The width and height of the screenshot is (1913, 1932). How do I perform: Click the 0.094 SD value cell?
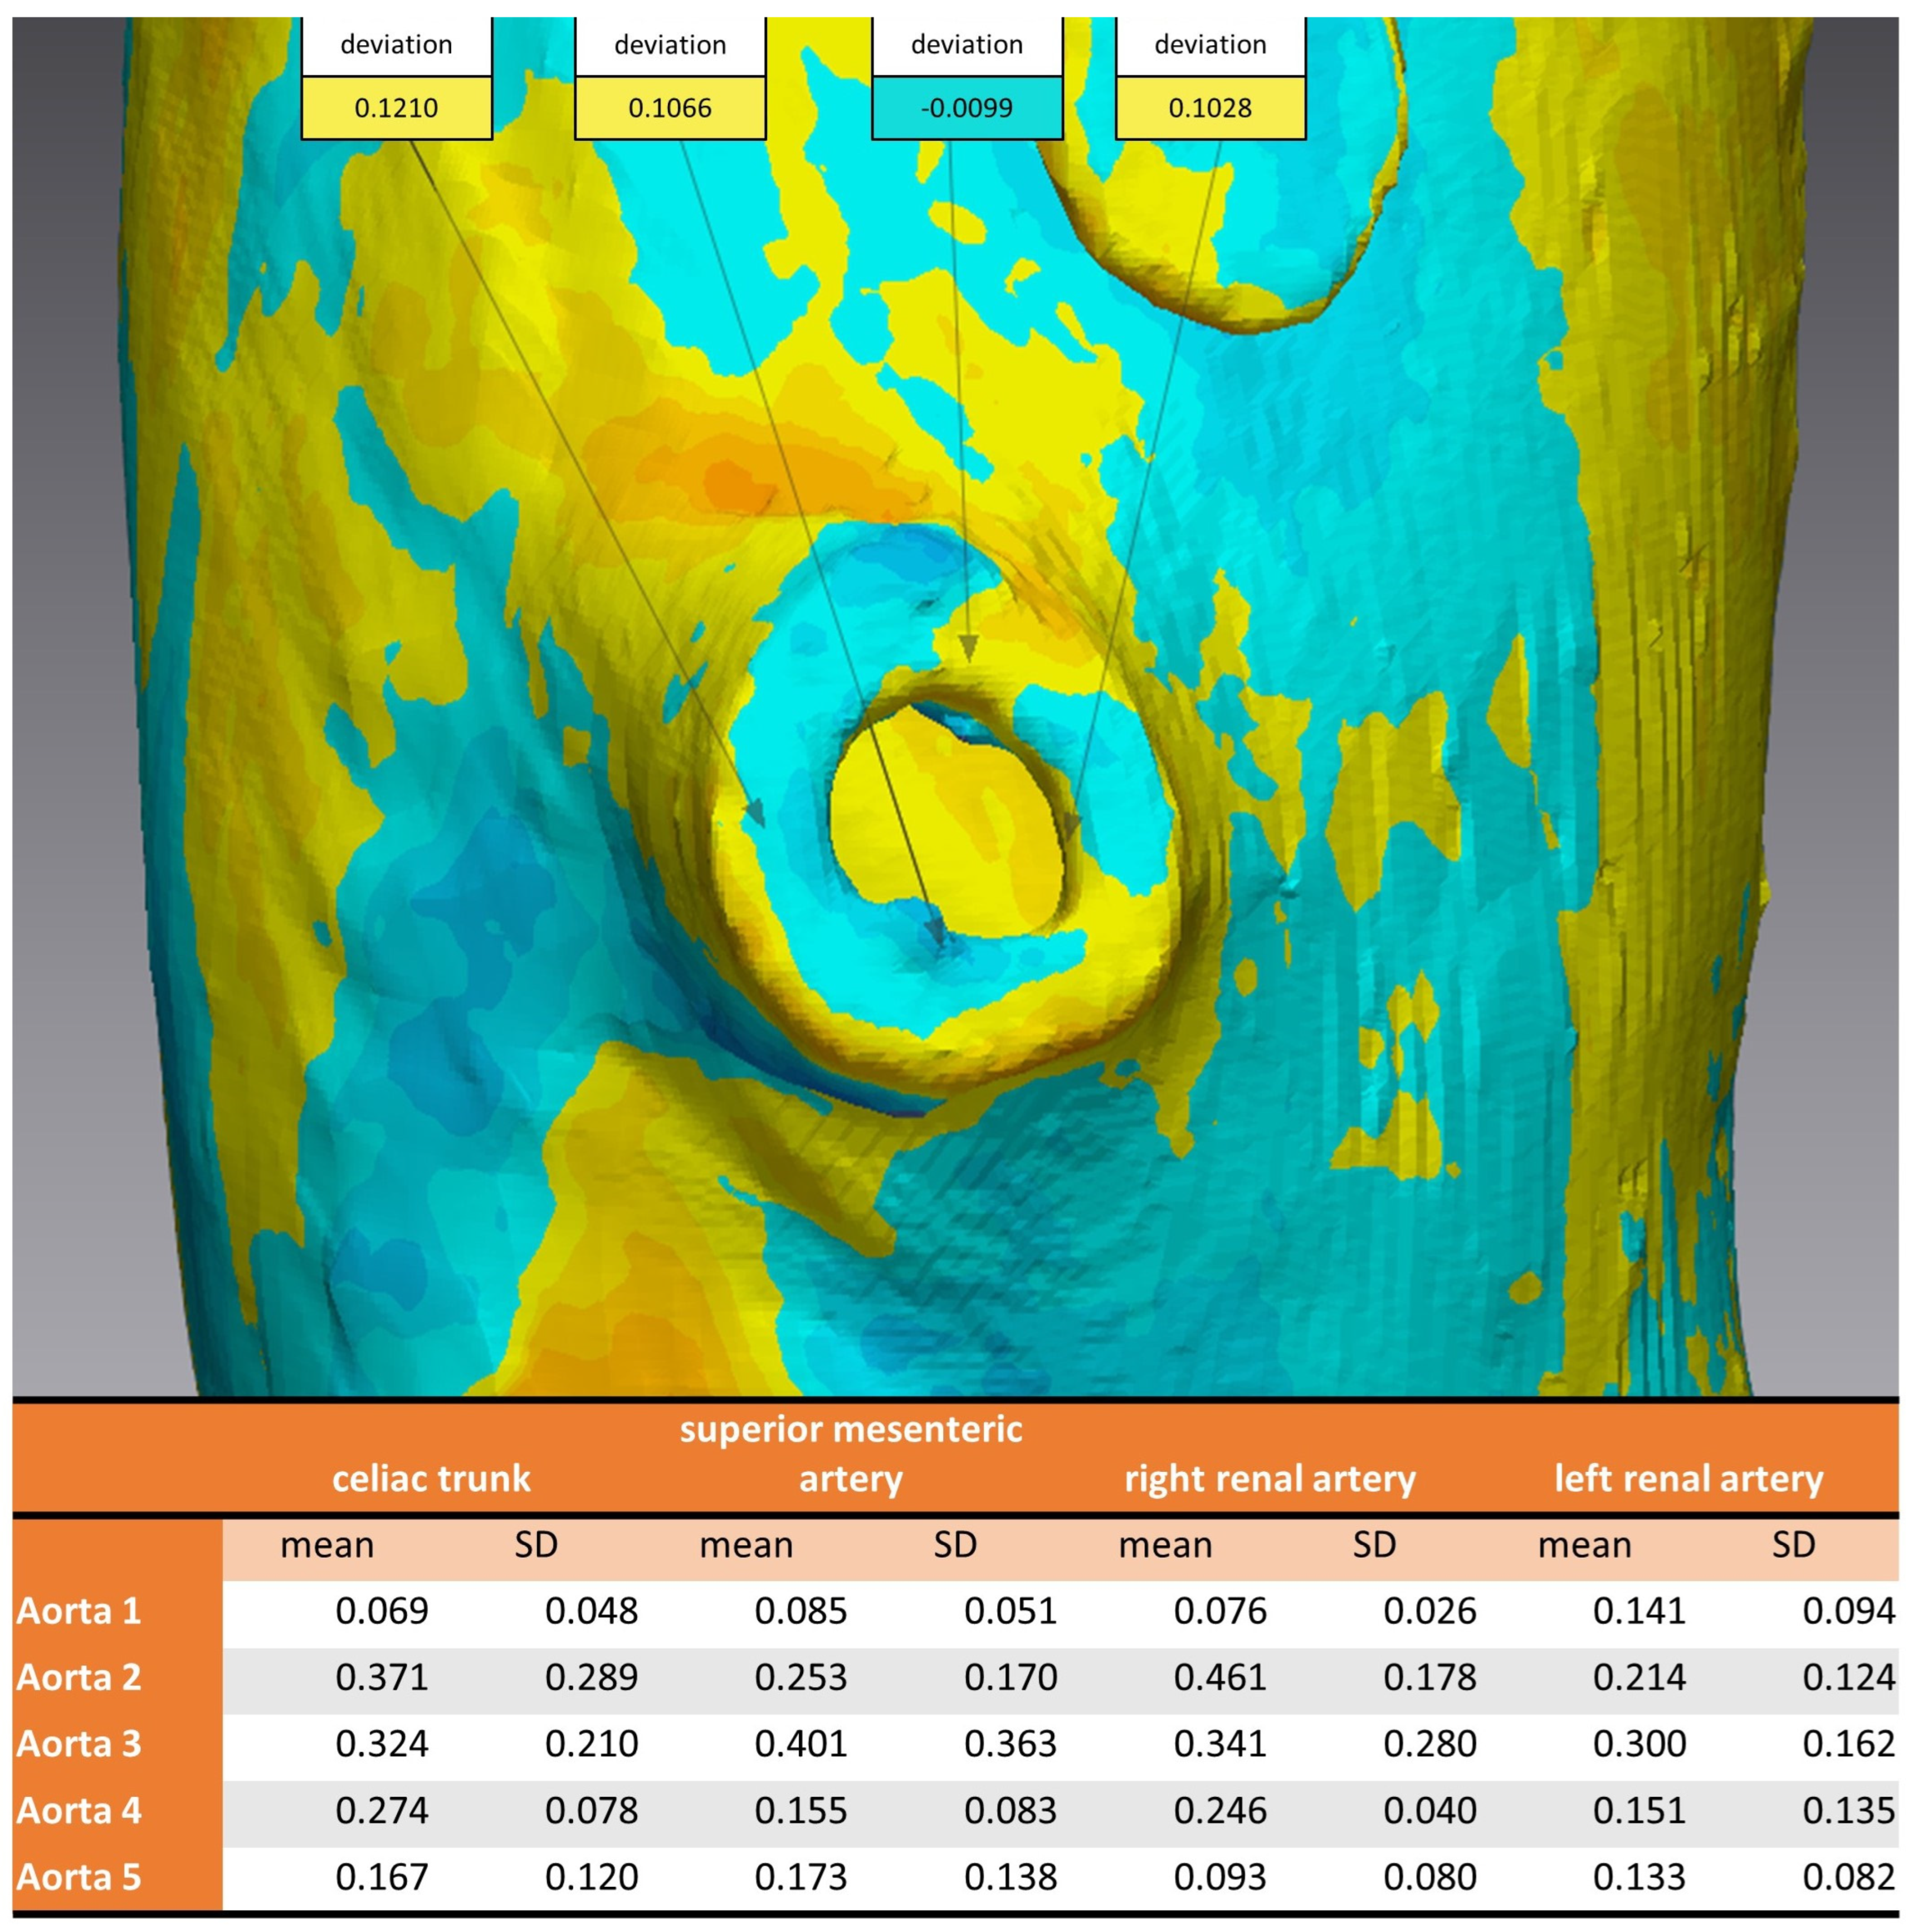1848,1611
